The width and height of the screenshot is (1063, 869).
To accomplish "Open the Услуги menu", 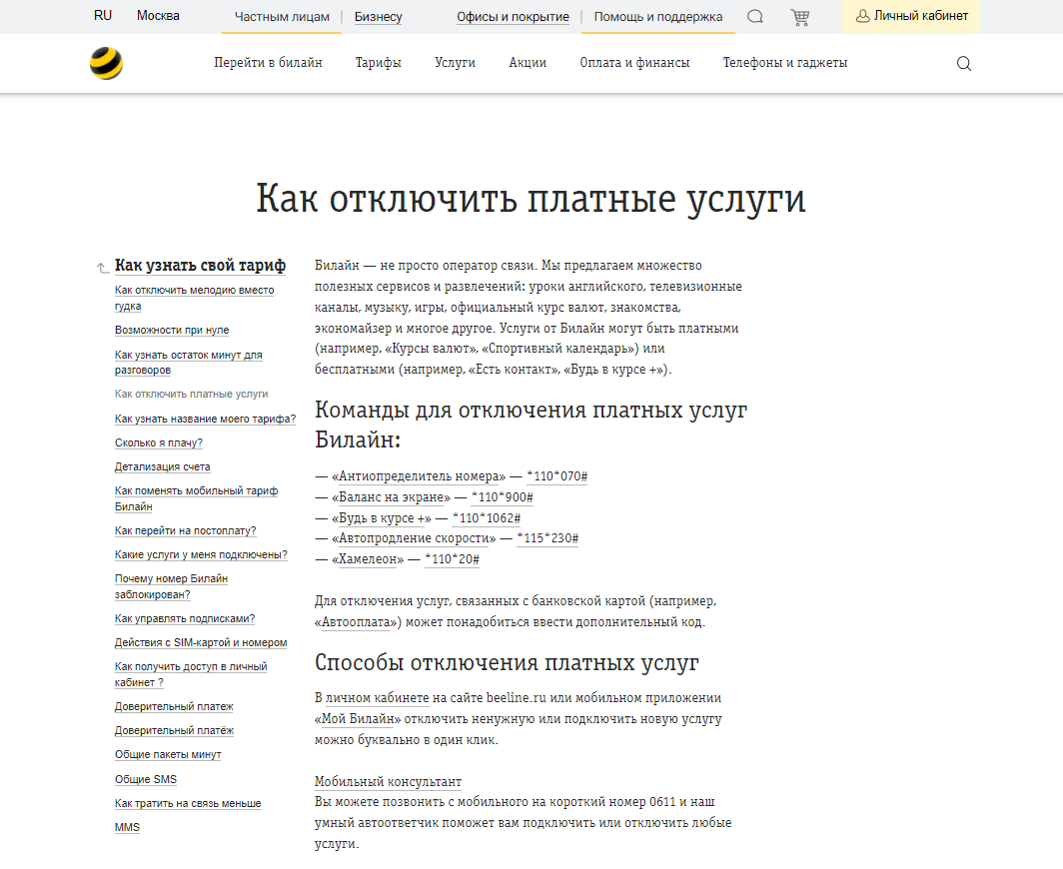I will click(455, 62).
